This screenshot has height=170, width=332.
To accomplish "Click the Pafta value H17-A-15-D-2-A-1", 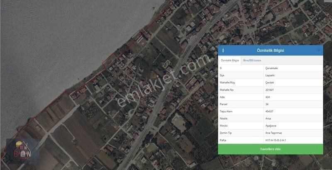I will point(276,140).
